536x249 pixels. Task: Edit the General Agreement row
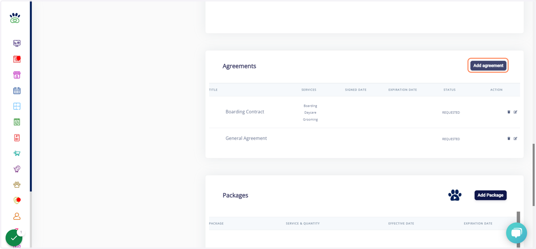pos(515,138)
